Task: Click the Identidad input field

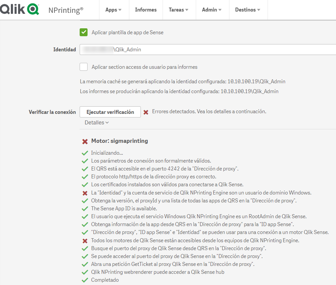Action: tap(208, 49)
